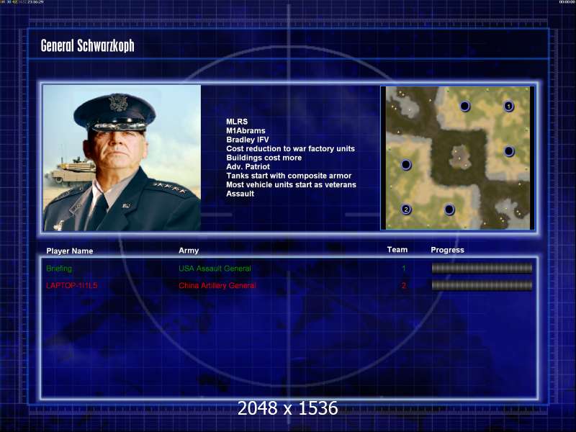Click team number 2 in LAPTOP-1I1L5 row
Image resolution: width=576 pixels, height=432 pixels.
point(404,285)
